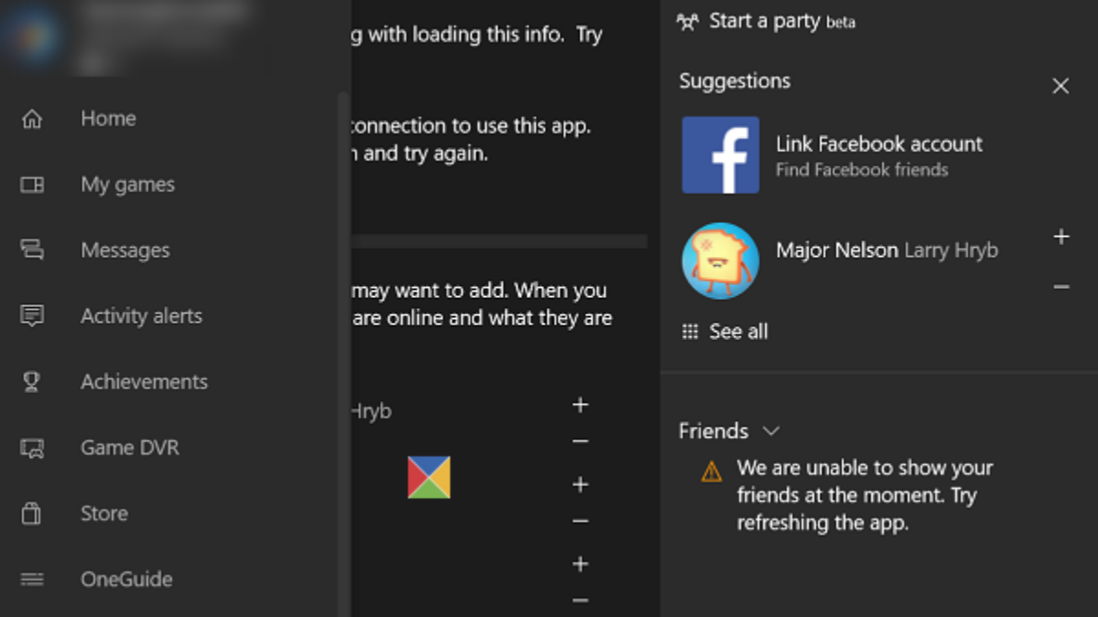Open Game DVR label

click(130, 448)
